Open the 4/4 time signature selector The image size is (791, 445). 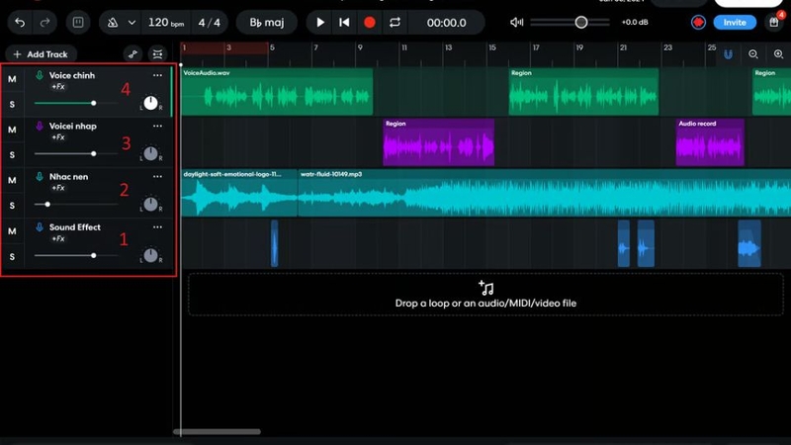coord(209,23)
